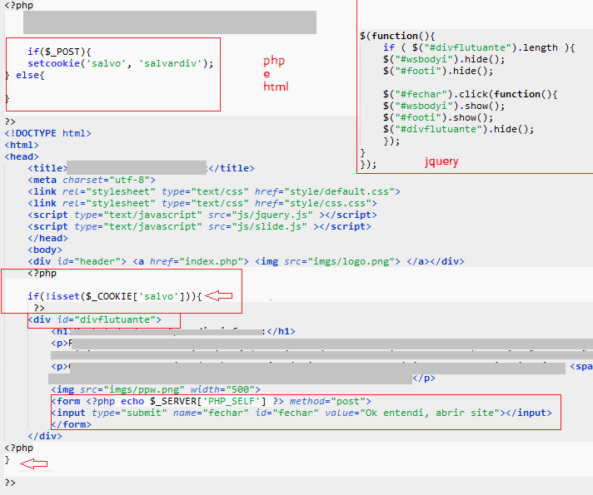Click the red arrow beside the closing brace
593x495 pixels.
click(33, 463)
